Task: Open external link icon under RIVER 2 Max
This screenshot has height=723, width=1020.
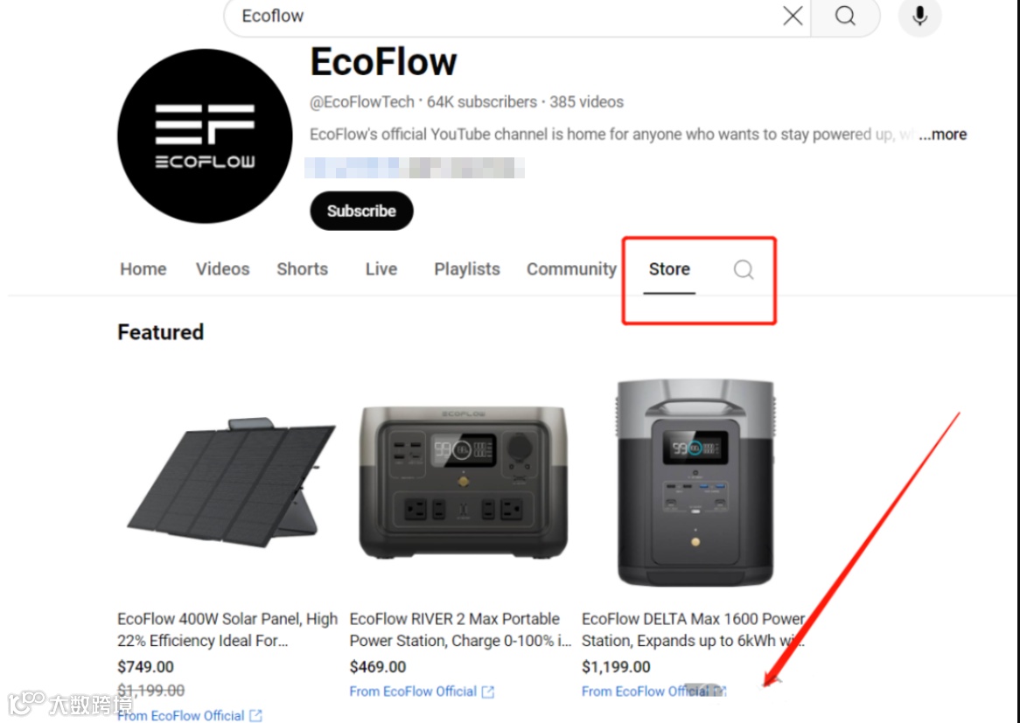Action: [x=488, y=692]
